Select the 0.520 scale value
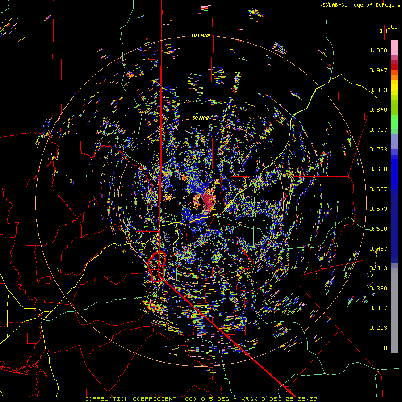 378,229
